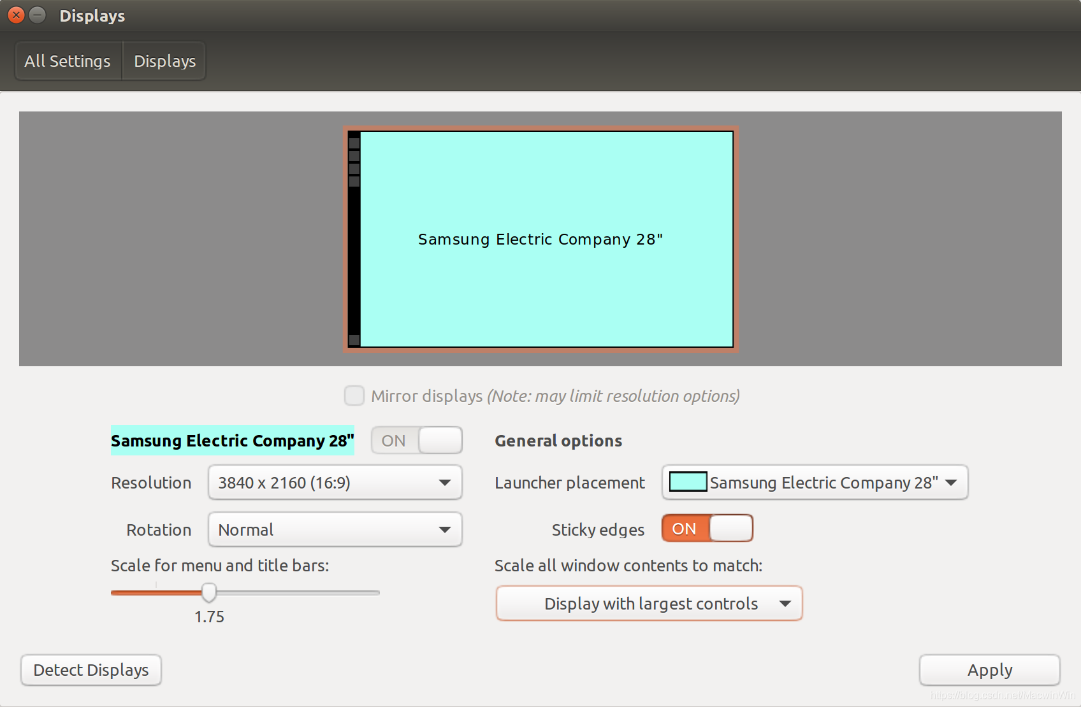1081x707 pixels.
Task: Open the Launcher placement dropdown
Action: [815, 482]
